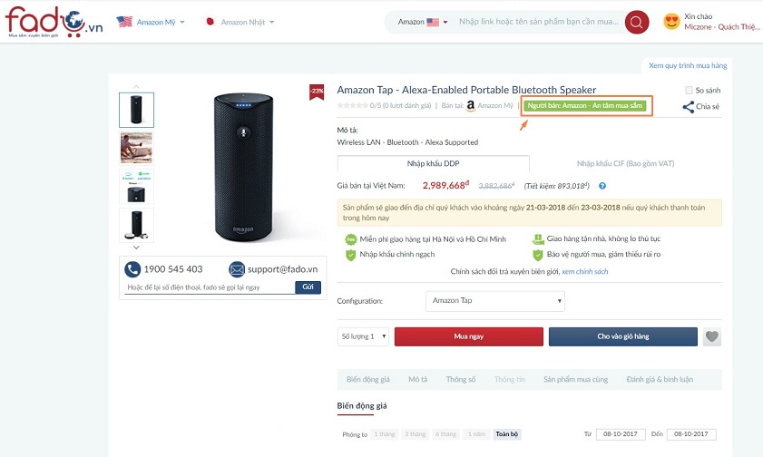The image size is (763, 457).
Task: Open the Biến động giá tab
Action: pyautogui.click(x=367, y=379)
